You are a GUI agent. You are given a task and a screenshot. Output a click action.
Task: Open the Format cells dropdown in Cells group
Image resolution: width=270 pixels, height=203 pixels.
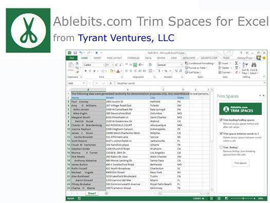coord(225,72)
